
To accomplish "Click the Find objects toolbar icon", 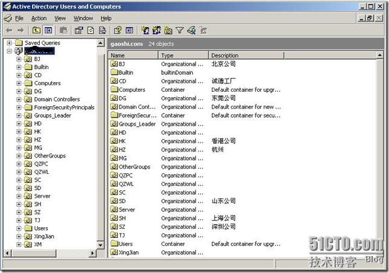I will tap(191, 30).
